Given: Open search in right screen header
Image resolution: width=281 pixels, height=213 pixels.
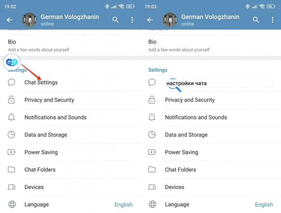Looking at the screenshot, I should 256,20.
